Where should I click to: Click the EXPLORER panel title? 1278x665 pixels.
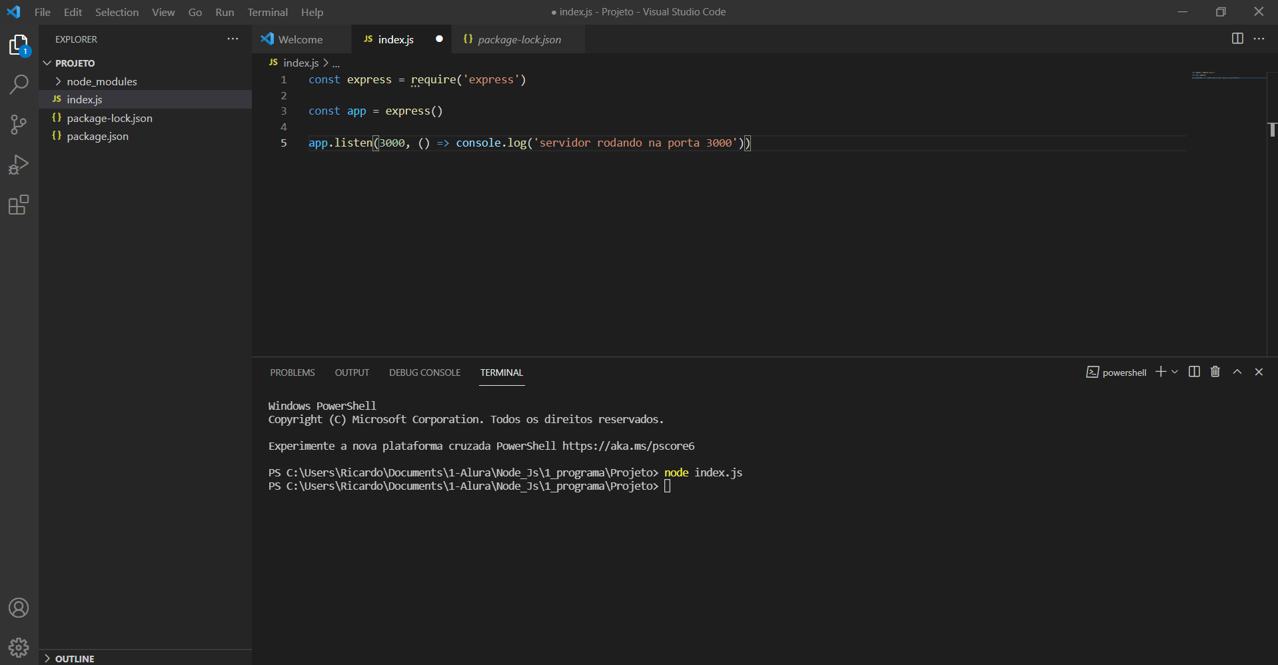click(76, 39)
